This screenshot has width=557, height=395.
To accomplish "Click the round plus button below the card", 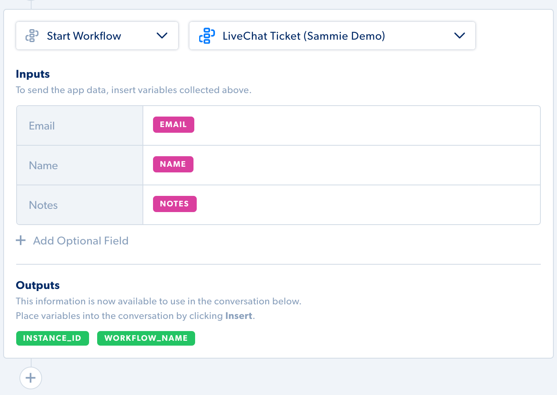I will (x=31, y=378).
